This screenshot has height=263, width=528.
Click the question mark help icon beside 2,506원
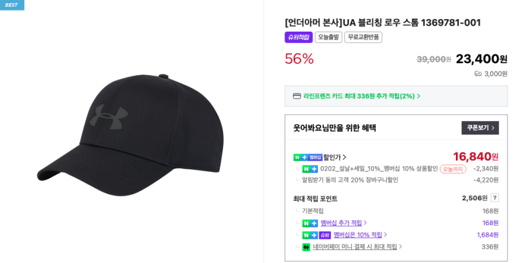pos(494,198)
